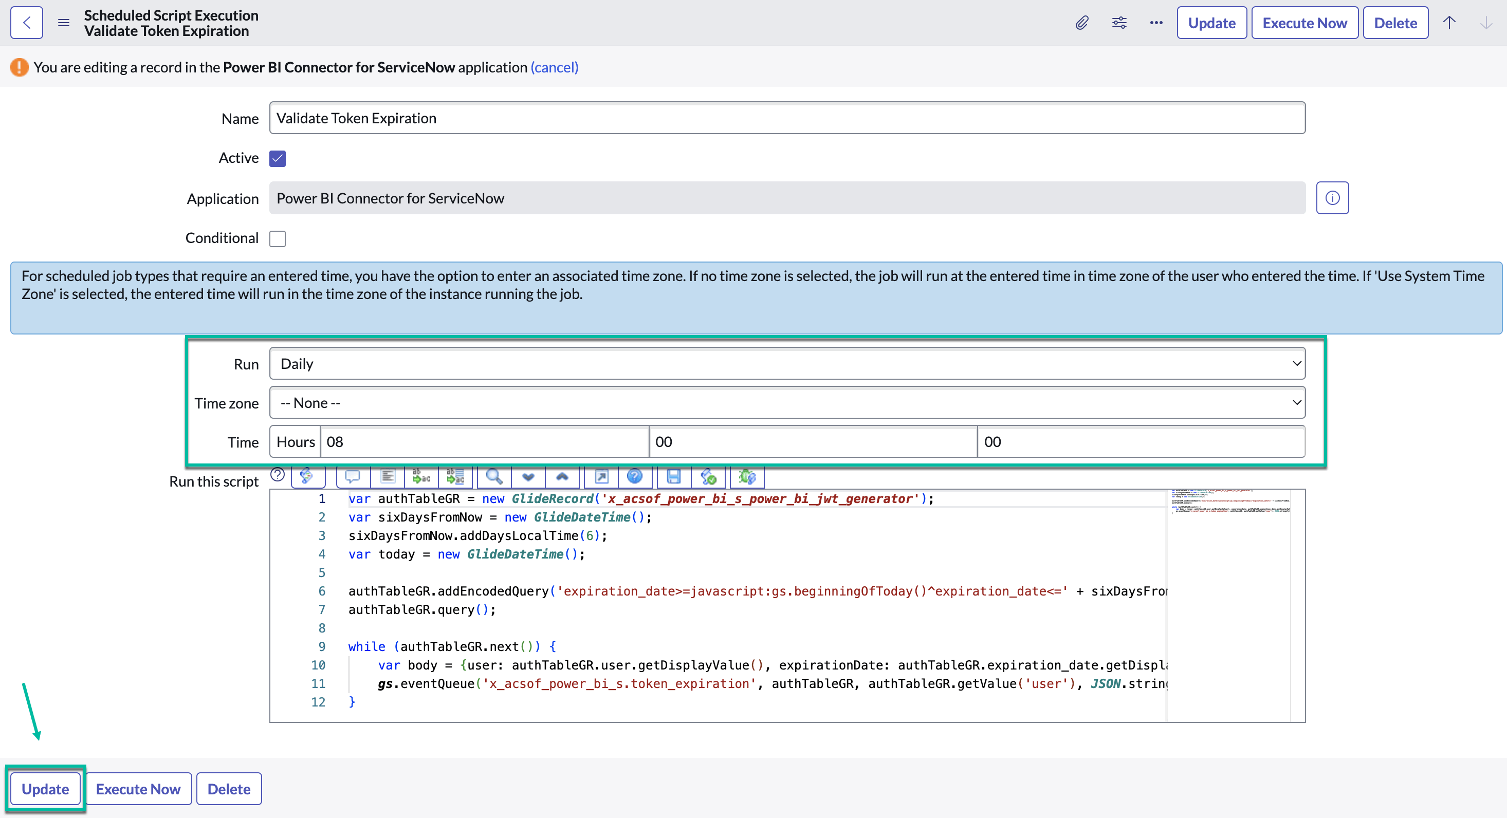Open more options ellipsis menu
Viewport: 1507px width, 818px height.
pos(1155,23)
